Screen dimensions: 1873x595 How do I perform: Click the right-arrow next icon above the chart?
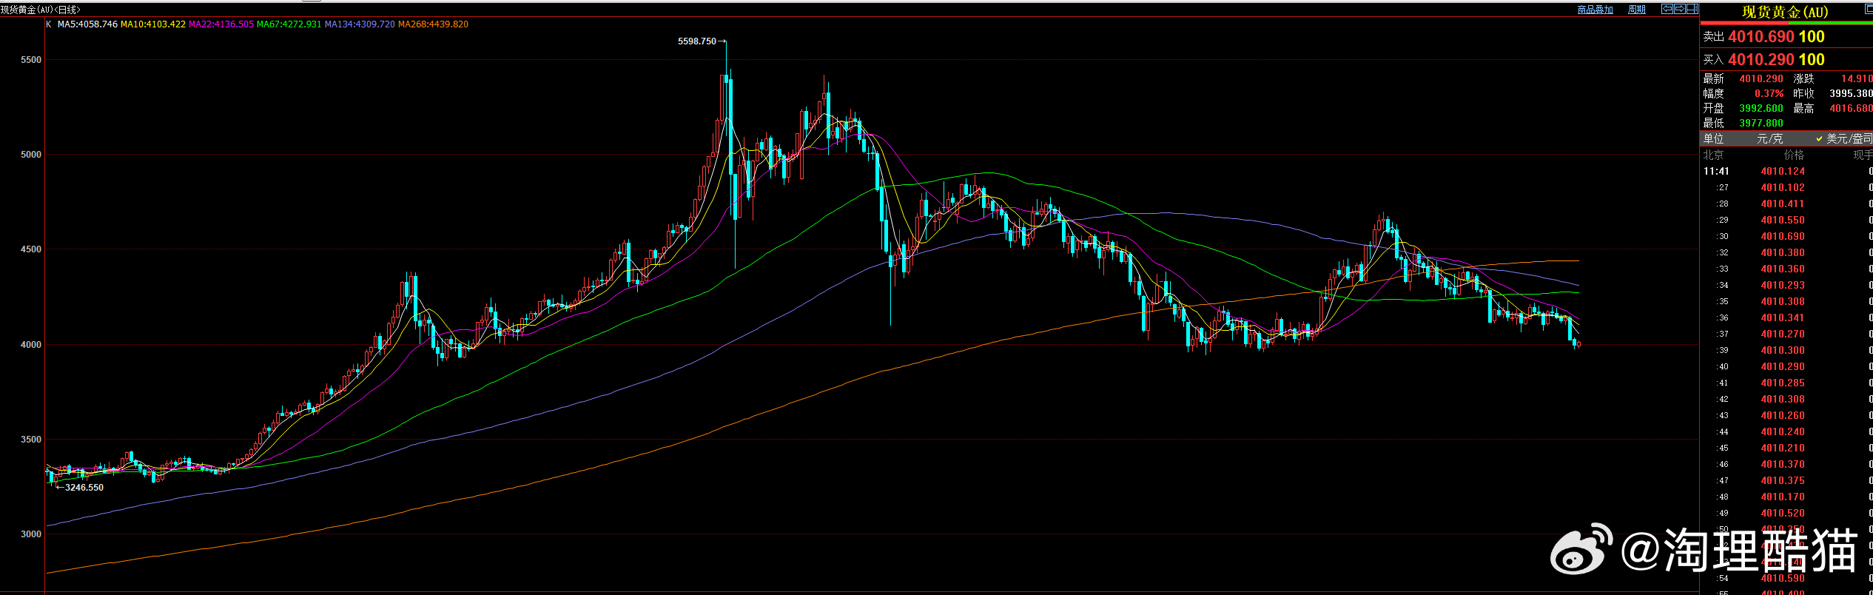pyautogui.click(x=1679, y=9)
